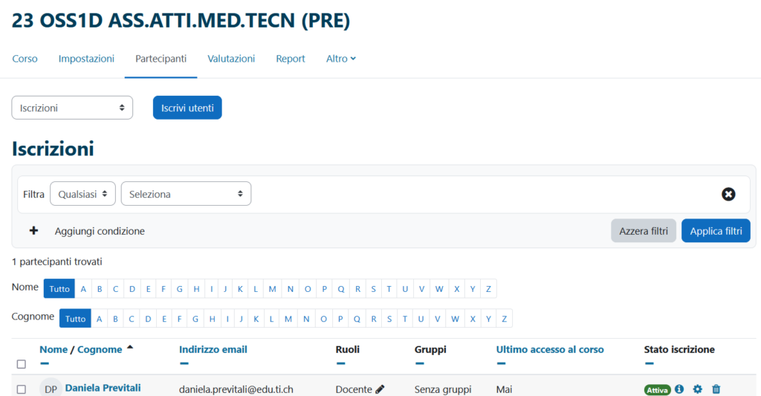Switch to the Valutazioni tab
761x396 pixels.
click(x=231, y=58)
